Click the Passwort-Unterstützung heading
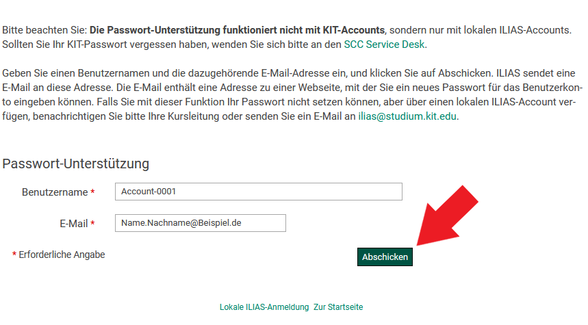This screenshot has height=325, width=588. (x=76, y=164)
